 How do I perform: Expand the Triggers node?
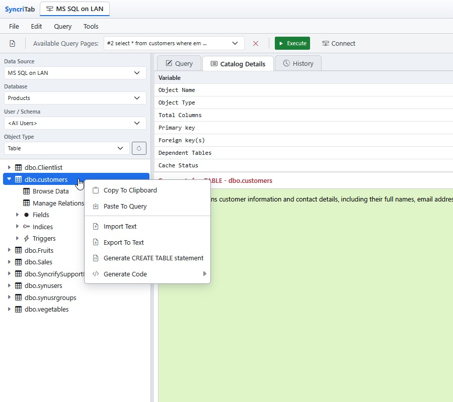[x=17, y=238]
